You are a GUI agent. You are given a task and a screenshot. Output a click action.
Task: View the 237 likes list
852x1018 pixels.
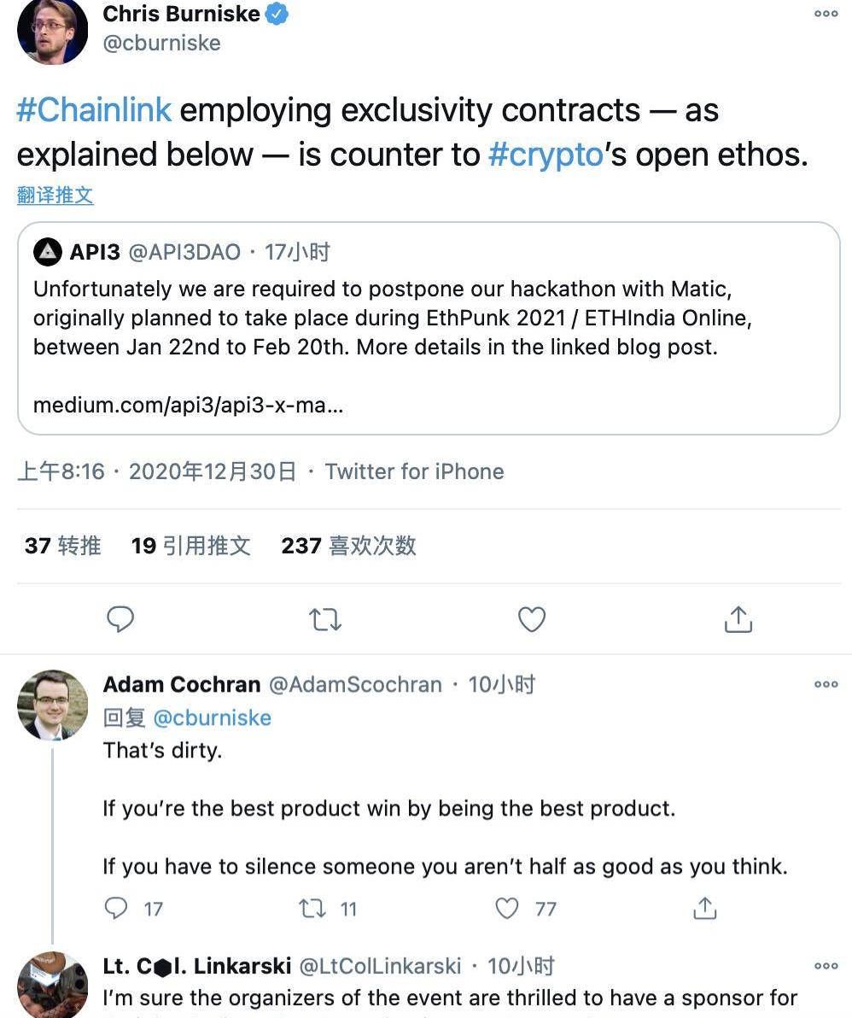(x=348, y=546)
